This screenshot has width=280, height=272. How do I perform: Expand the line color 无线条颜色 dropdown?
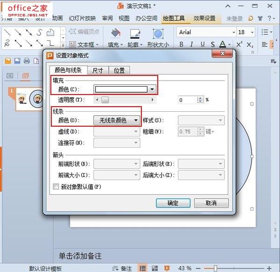pos(136,120)
